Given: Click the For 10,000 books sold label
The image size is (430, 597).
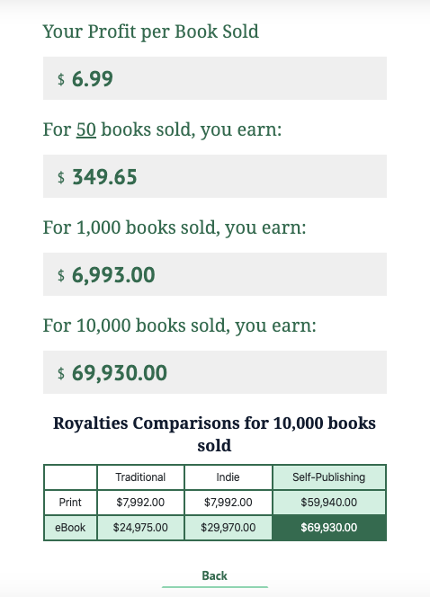Looking at the screenshot, I should point(179,325).
